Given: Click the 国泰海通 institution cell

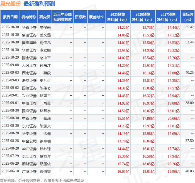Looking at the screenshot, I should tap(29, 43).
